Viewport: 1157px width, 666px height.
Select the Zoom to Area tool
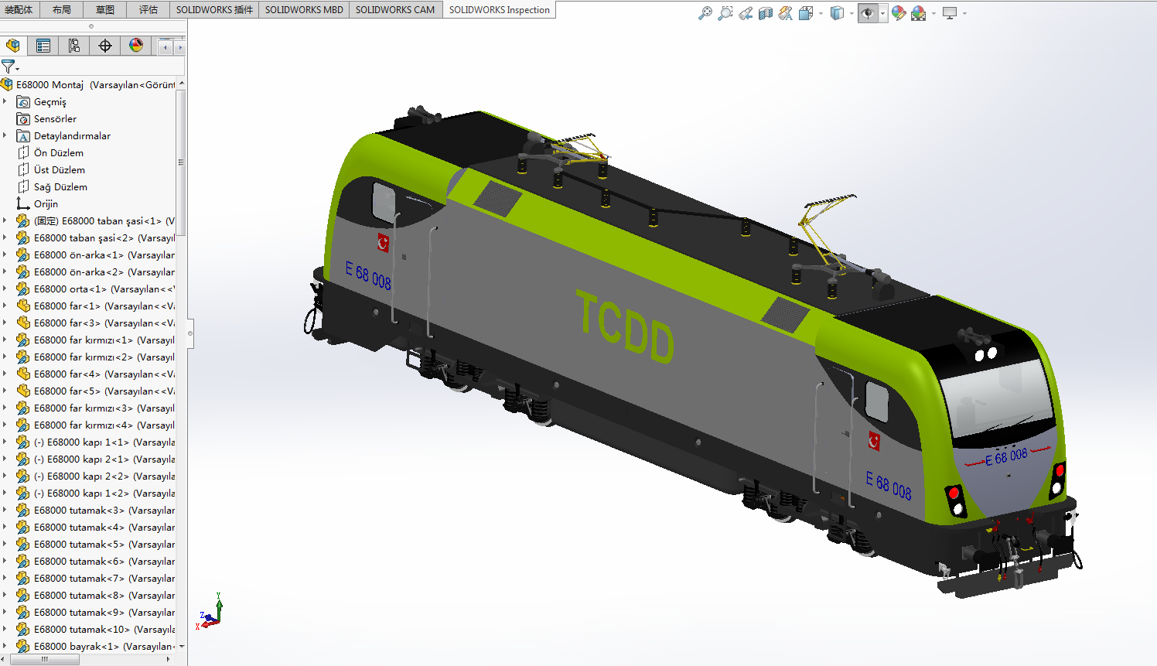click(725, 13)
